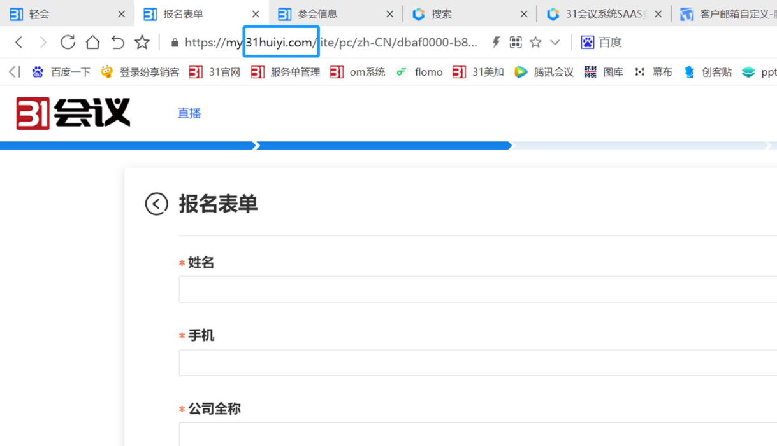Close the 31会议系统SAAS tab
Screen dimensions: 777x446
coord(658,14)
